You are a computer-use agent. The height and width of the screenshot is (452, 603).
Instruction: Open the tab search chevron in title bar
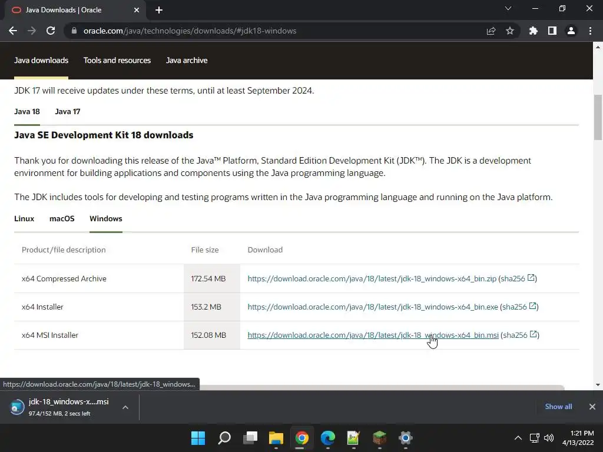[508, 8]
